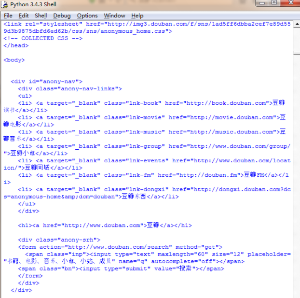Click the line with class="lnk-music"
Viewport: 300px width, 298px height.
[152, 132]
